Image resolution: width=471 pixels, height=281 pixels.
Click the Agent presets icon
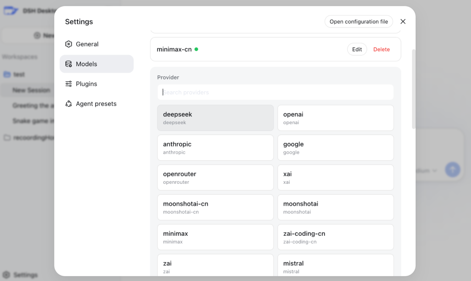pos(68,104)
